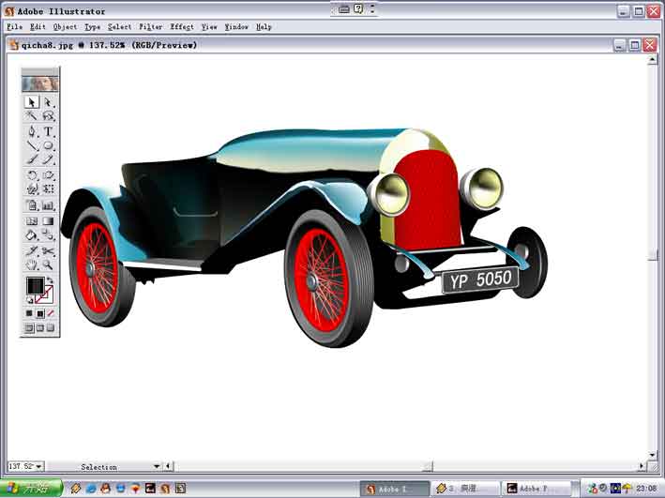Select the Gradient tool
This screenshot has width=665, height=498.
pyautogui.click(x=48, y=220)
